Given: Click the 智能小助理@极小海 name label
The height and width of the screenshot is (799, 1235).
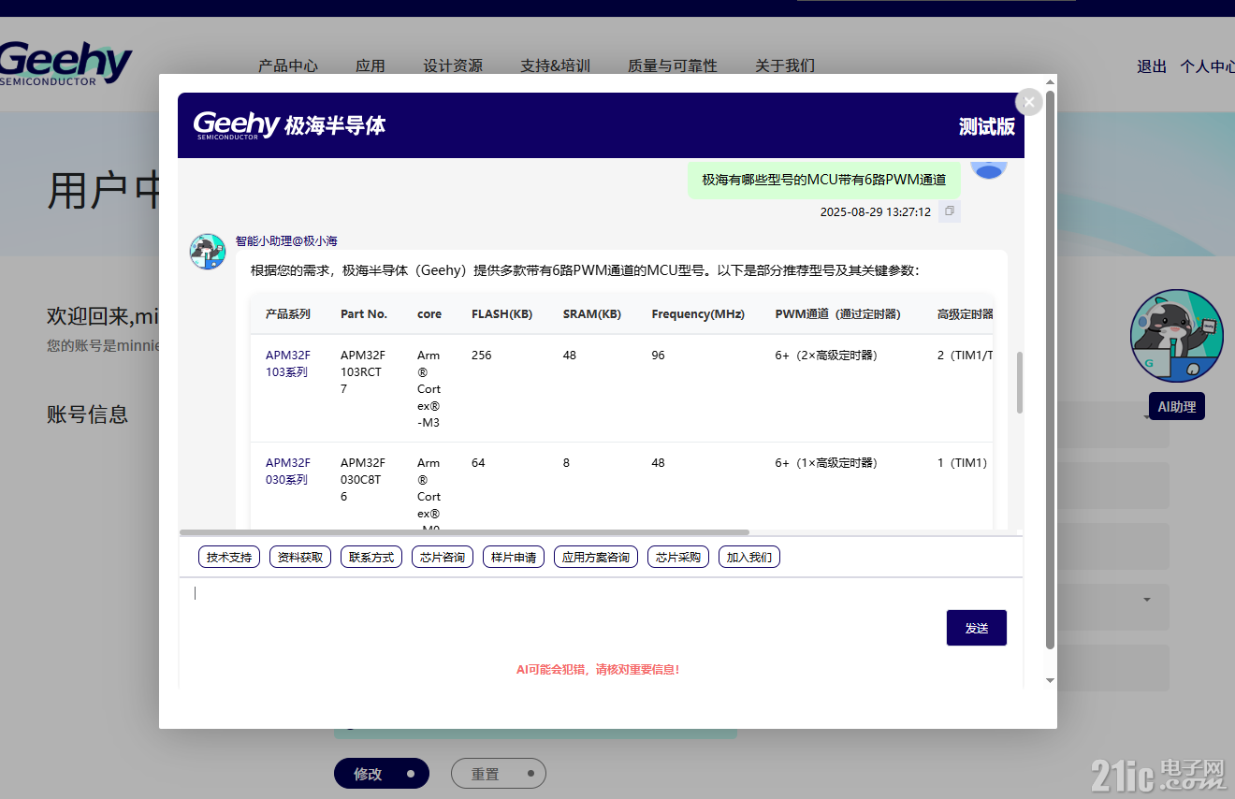Looking at the screenshot, I should point(286,241).
